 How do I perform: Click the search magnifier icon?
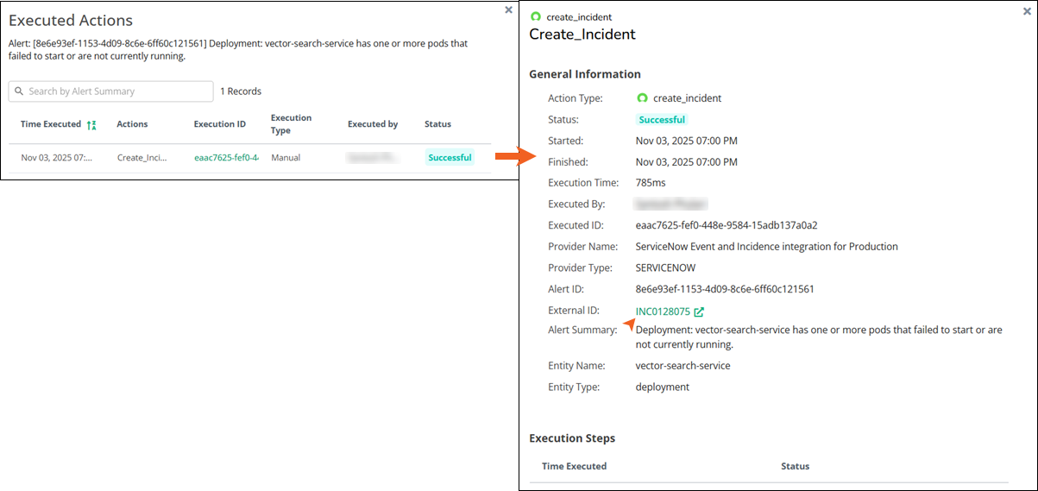(19, 91)
